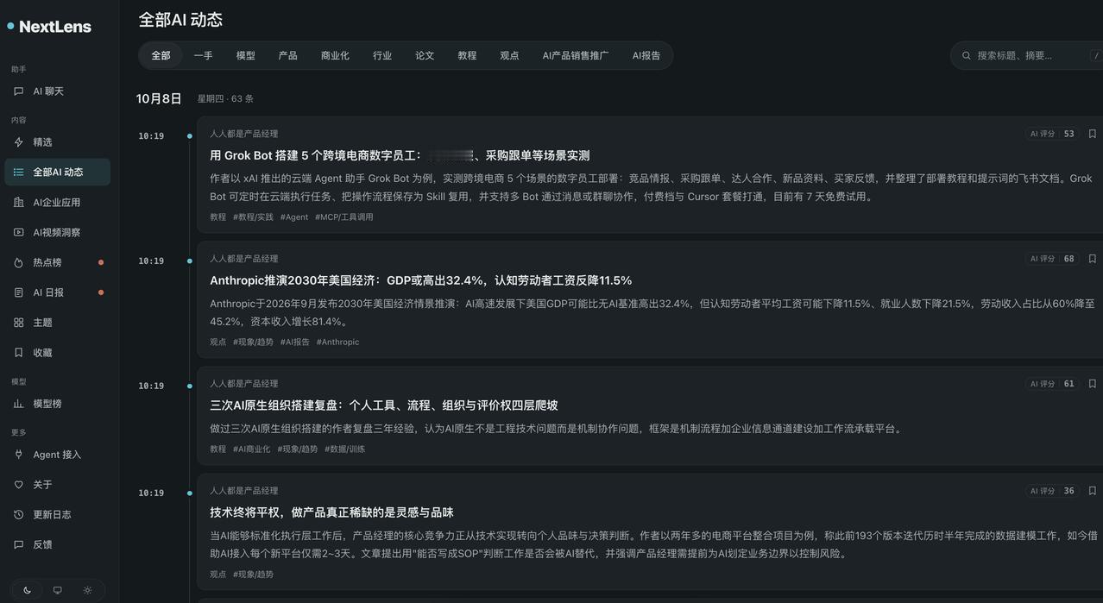Click AI 评分 36 badge
The width and height of the screenshot is (1103, 603).
point(1052,491)
